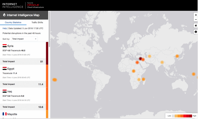The image size is (198, 119).
Task: Click the sidebar vertical scrollbar
Action: pyautogui.click(x=49, y=29)
